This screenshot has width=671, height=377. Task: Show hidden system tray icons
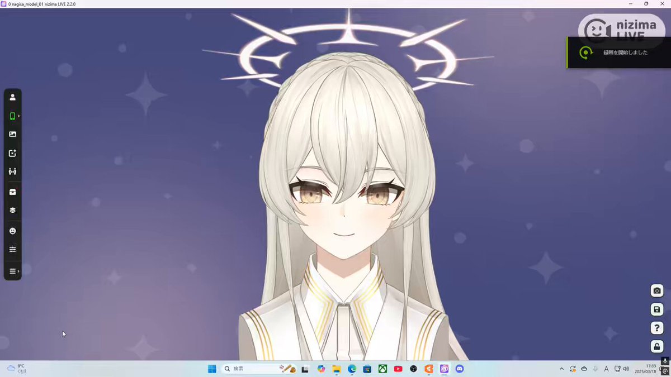pos(561,369)
